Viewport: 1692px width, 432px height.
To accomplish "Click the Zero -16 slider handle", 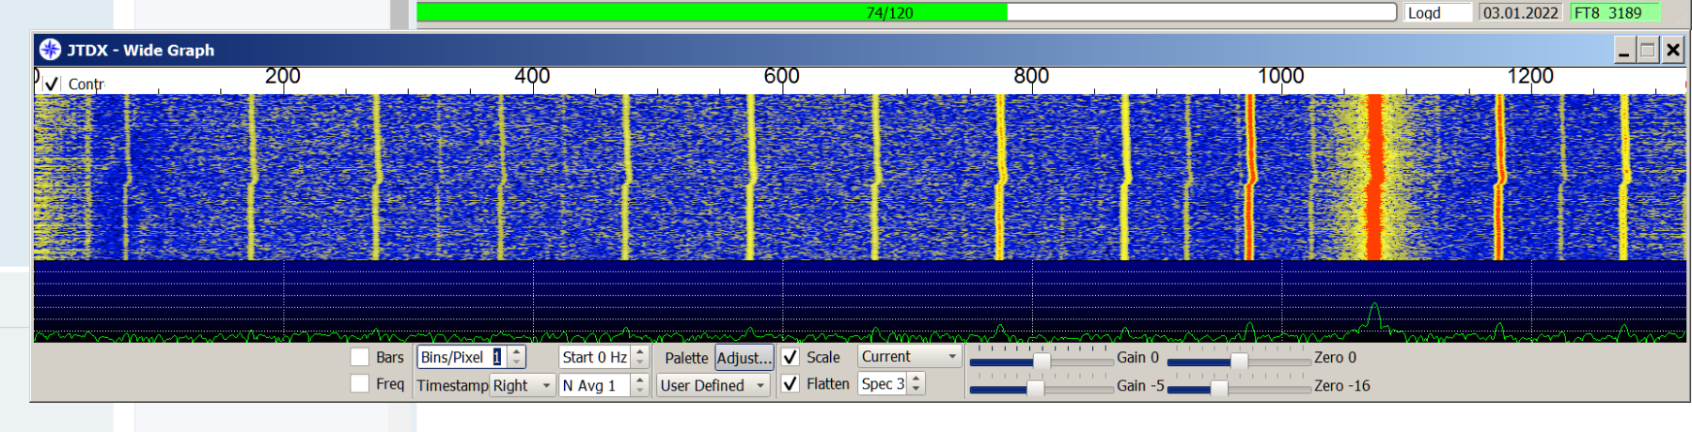I will coord(1218,388).
